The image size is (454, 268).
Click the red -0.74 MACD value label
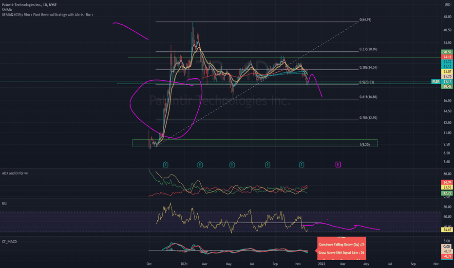(447, 256)
